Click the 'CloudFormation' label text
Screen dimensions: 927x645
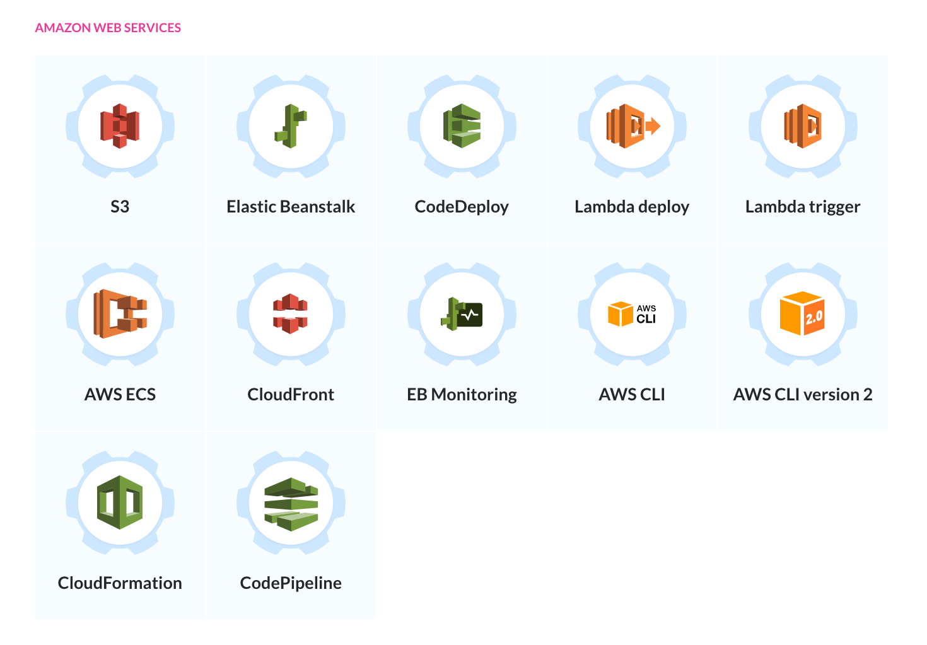pos(120,583)
